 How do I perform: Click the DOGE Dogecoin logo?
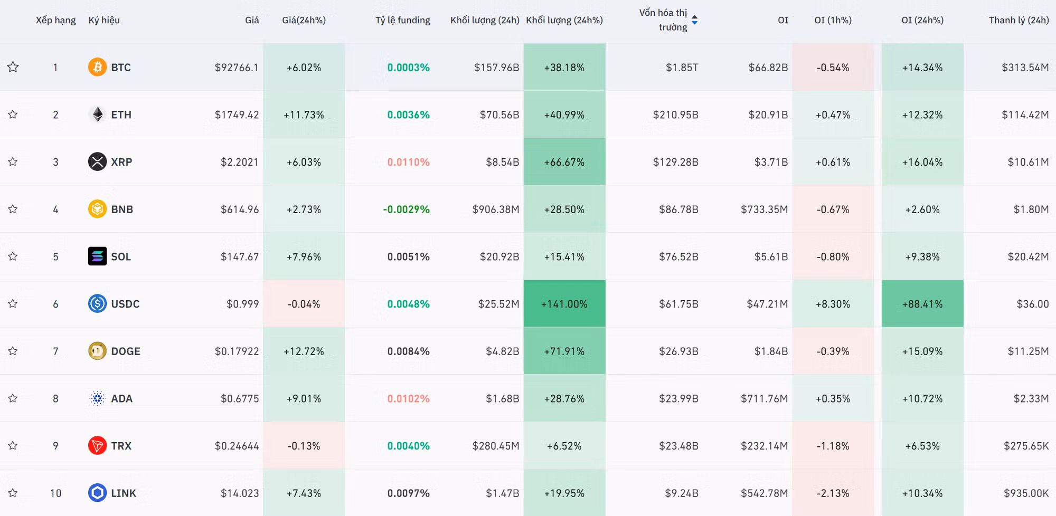(x=97, y=351)
